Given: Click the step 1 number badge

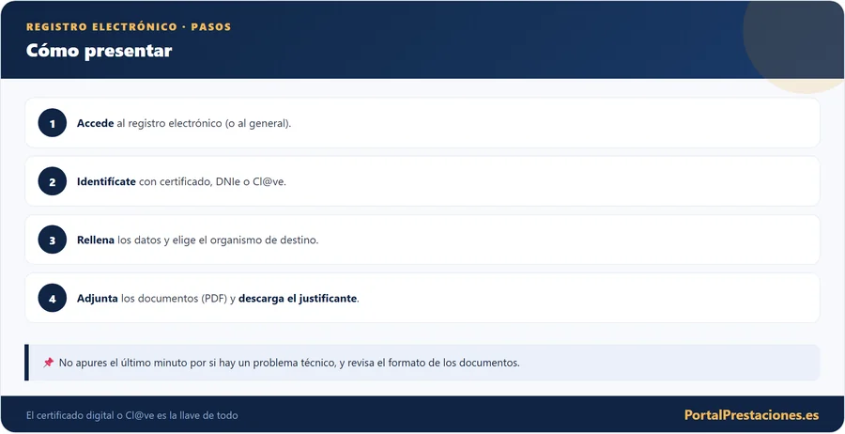Looking at the screenshot, I should coord(53,123).
